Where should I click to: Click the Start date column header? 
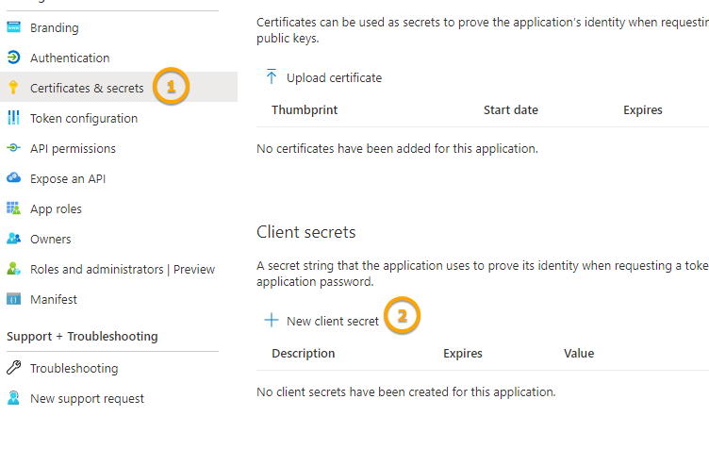(x=511, y=110)
